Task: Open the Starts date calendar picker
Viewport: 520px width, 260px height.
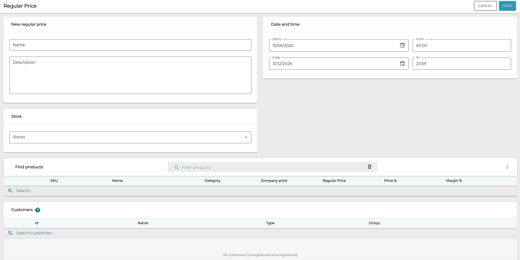Action: [x=402, y=45]
